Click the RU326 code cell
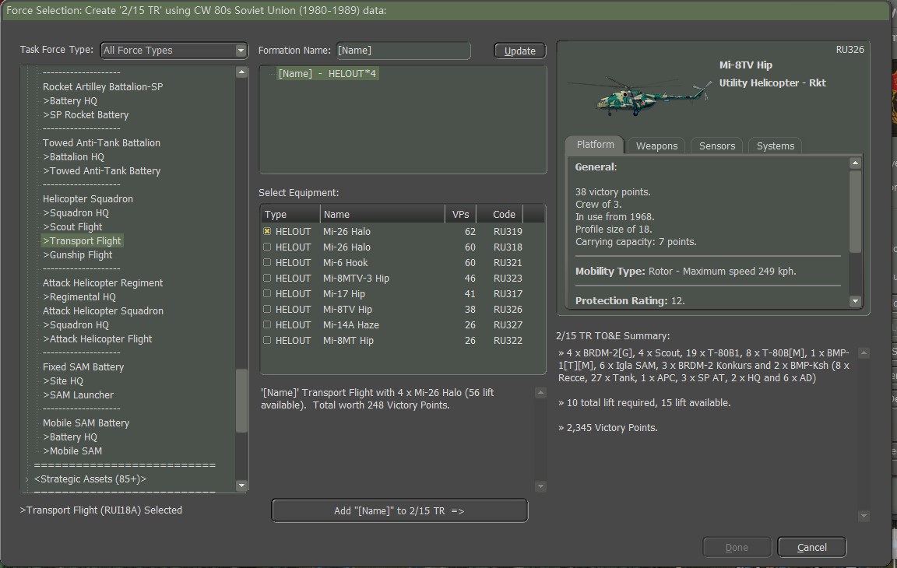This screenshot has width=897, height=568. [508, 309]
